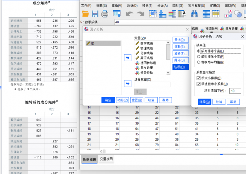Click the overlapping circles toolbar icon
This screenshot has height=174, width=246.
(x=238, y=14)
